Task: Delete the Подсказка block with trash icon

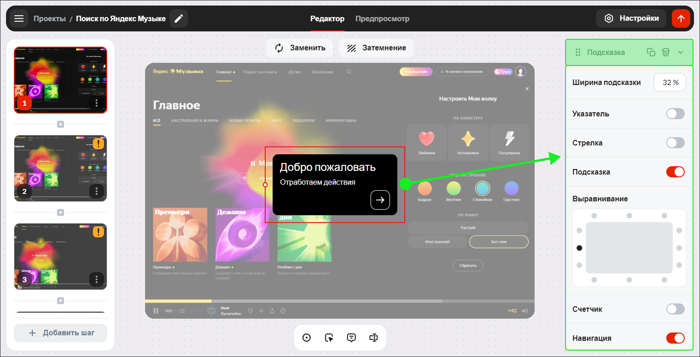Action: click(x=665, y=52)
